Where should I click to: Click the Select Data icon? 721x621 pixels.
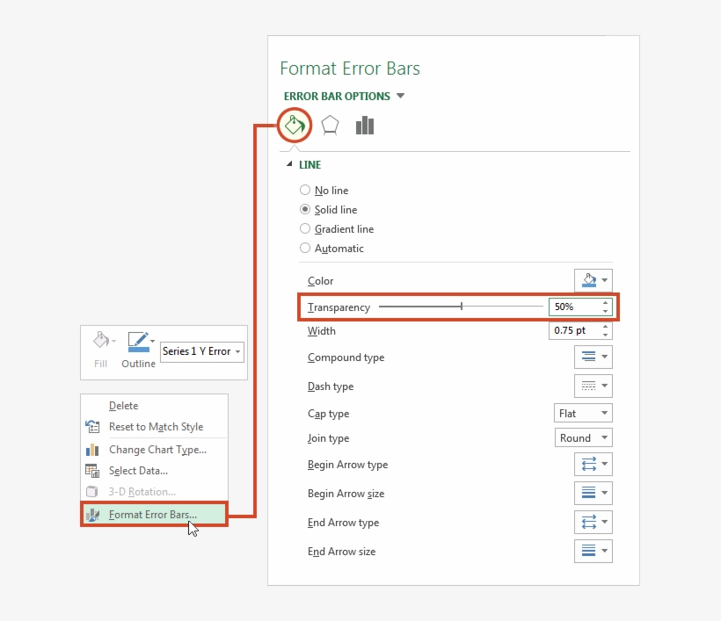[92, 471]
